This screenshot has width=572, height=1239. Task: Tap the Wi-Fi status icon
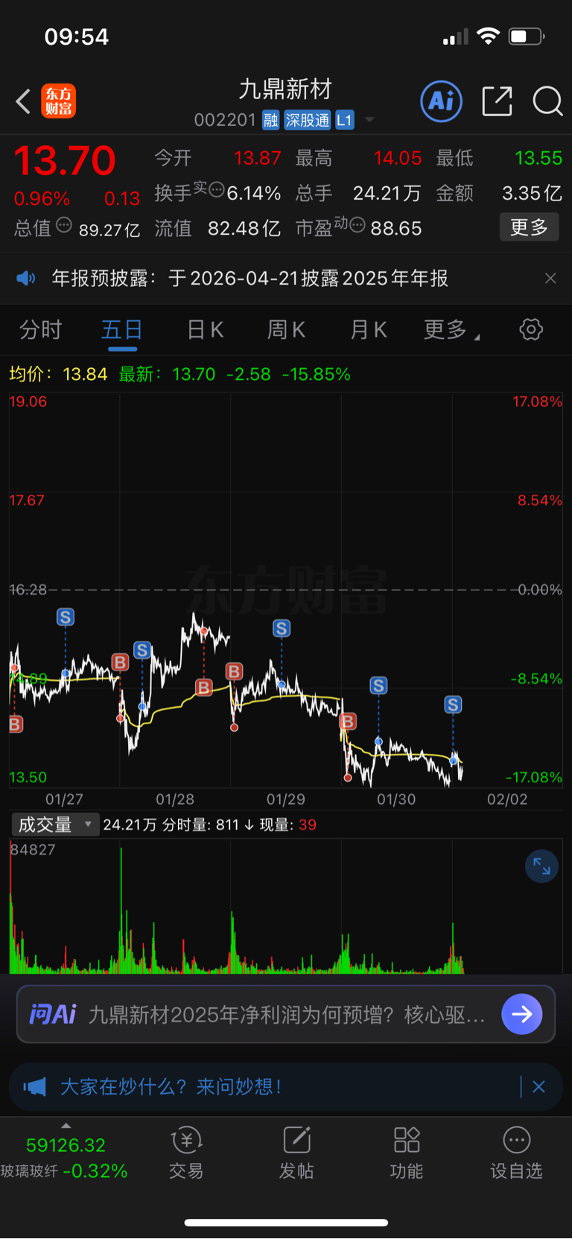(x=488, y=36)
